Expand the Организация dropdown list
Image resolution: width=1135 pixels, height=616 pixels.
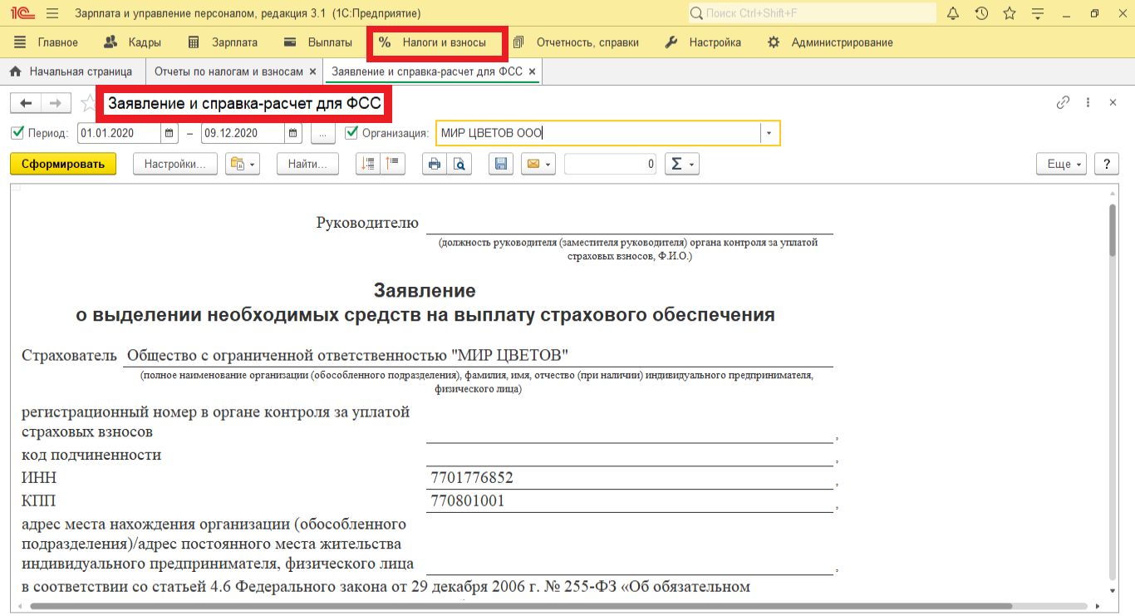pyautogui.click(x=769, y=133)
